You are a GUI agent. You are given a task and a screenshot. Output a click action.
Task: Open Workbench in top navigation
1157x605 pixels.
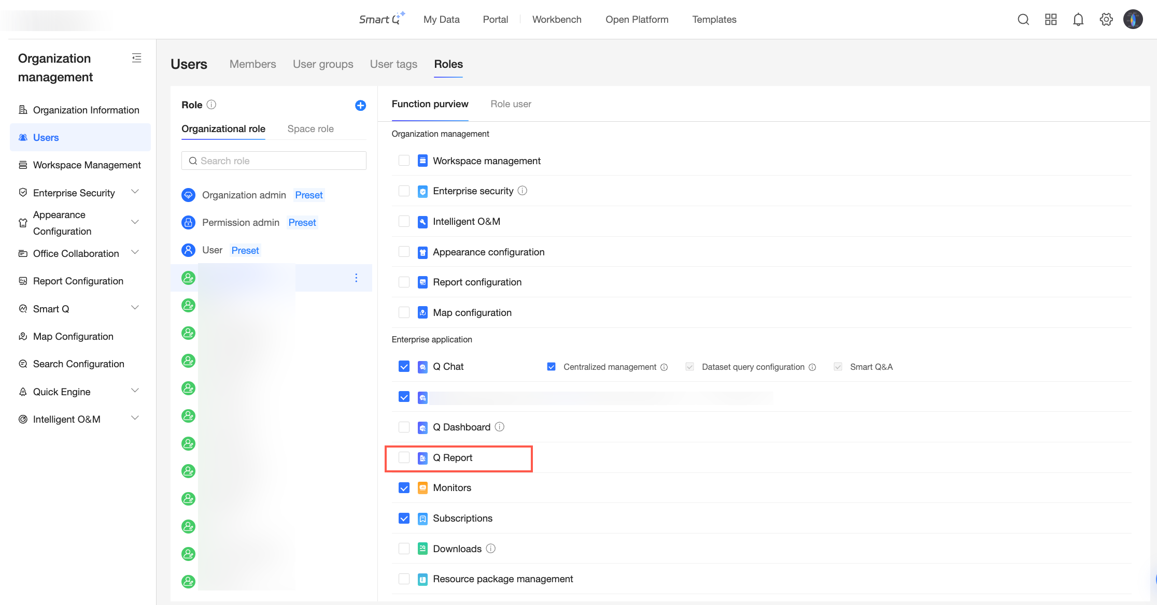click(x=557, y=20)
